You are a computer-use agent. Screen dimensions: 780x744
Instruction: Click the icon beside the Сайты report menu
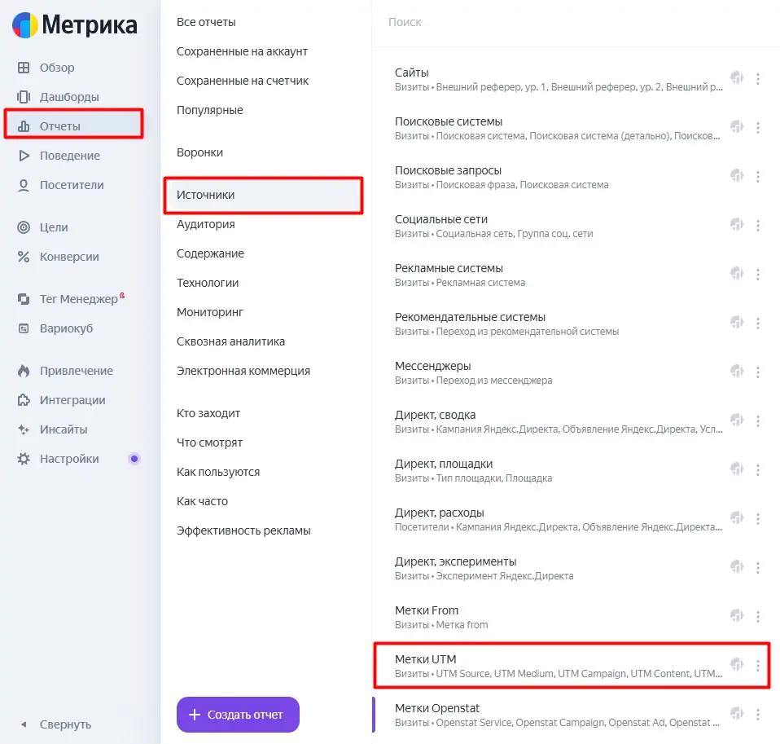[737, 78]
